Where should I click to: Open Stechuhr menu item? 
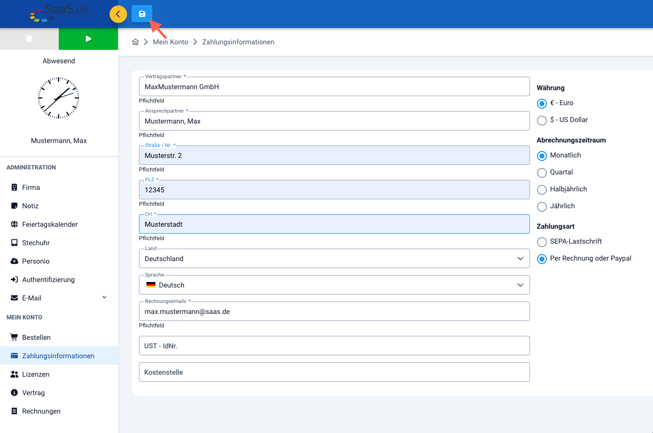tap(59, 243)
